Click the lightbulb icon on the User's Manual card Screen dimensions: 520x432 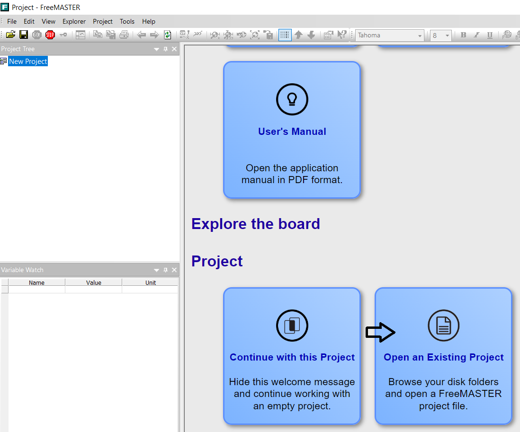click(x=292, y=99)
